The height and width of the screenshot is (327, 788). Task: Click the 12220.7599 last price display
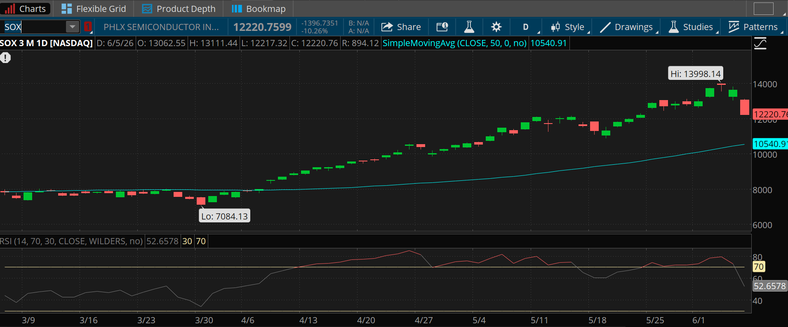click(x=262, y=27)
